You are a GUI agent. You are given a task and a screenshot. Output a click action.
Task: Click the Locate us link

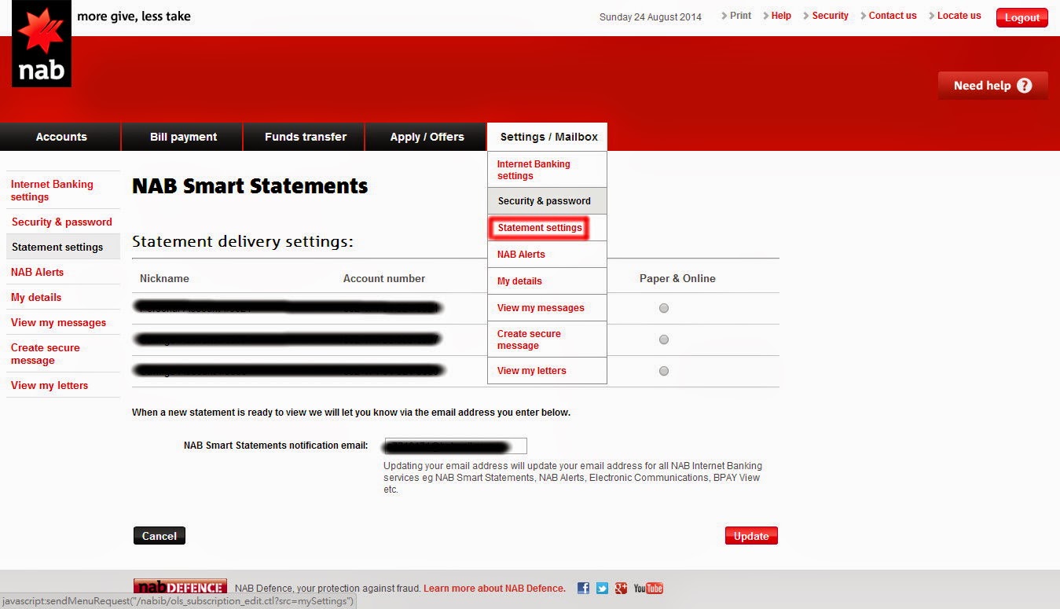959,16
